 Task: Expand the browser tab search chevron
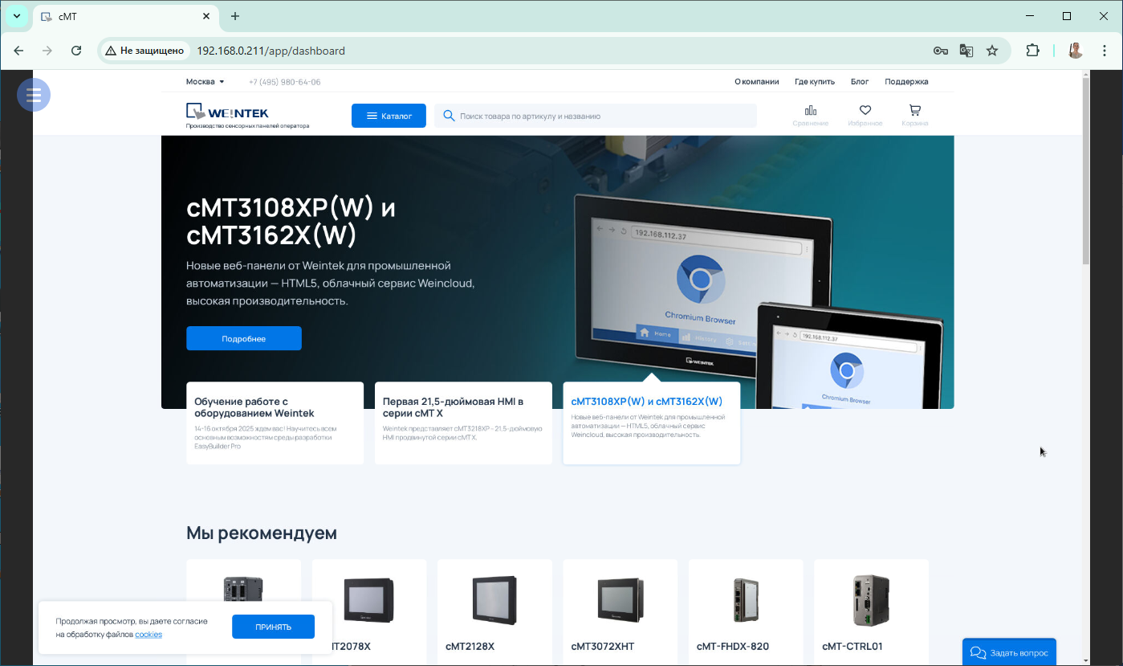coord(16,16)
